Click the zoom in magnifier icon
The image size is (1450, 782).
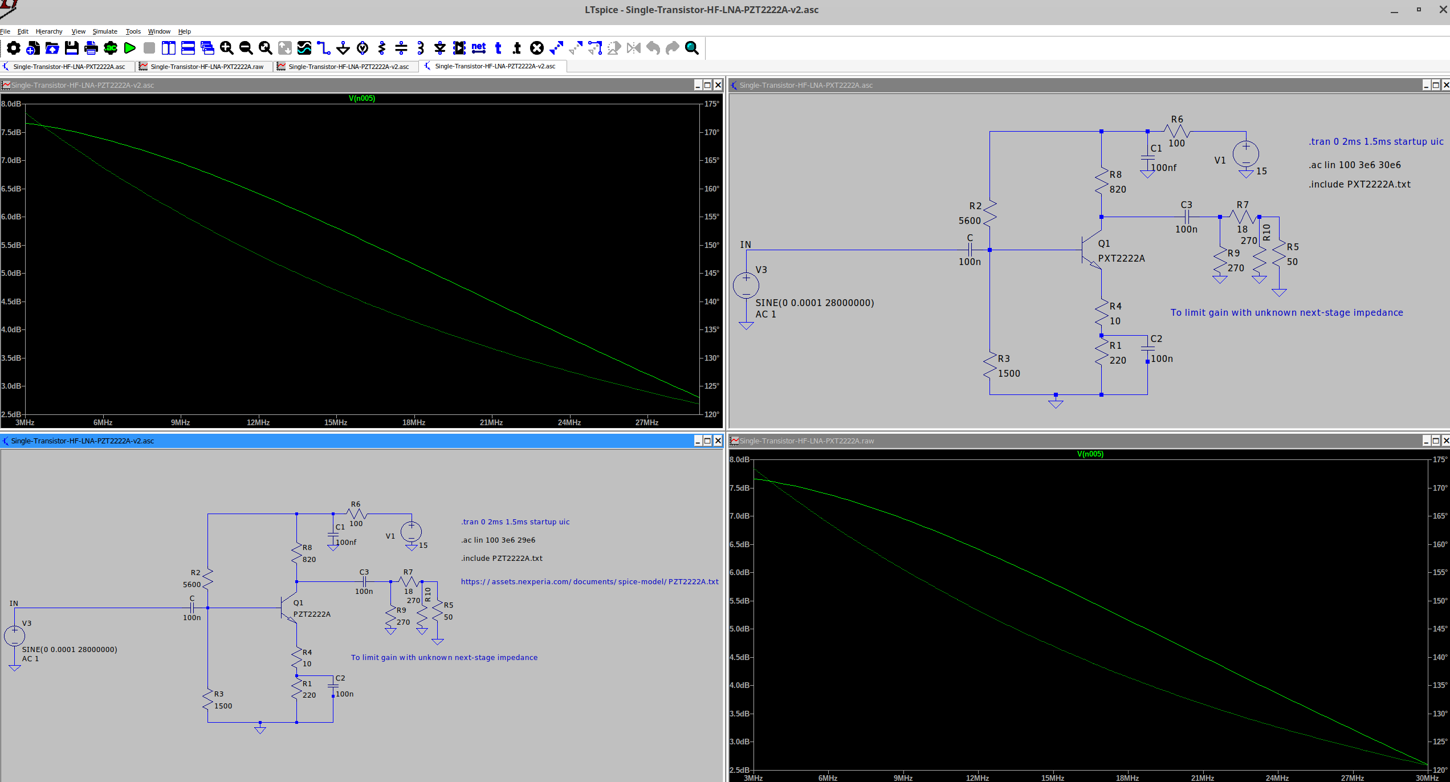point(227,48)
